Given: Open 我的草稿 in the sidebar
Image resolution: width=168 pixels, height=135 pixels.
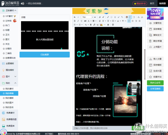Looking at the screenshot, I should click(9, 93).
